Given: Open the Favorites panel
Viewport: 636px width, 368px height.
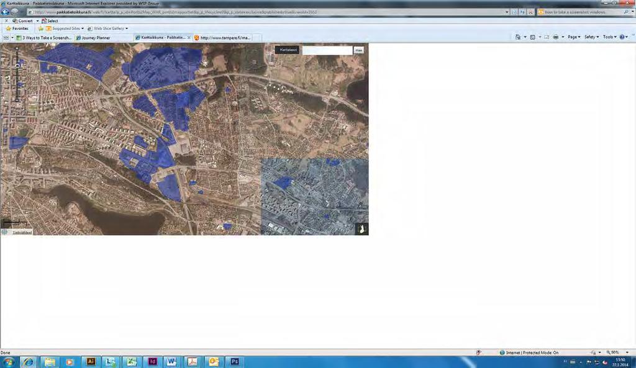Looking at the screenshot, I should [17, 29].
